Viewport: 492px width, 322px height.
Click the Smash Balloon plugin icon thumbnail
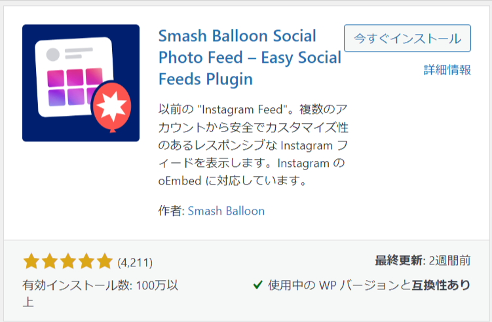click(81, 83)
